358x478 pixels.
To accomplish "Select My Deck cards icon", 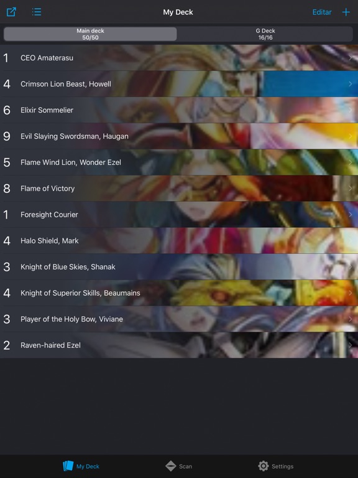I will (x=68, y=466).
